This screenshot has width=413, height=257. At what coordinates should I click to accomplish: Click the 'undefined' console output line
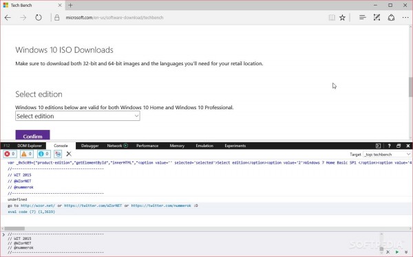click(x=17, y=199)
